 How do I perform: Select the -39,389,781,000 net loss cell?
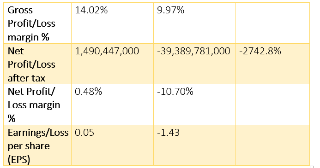coord(195,64)
